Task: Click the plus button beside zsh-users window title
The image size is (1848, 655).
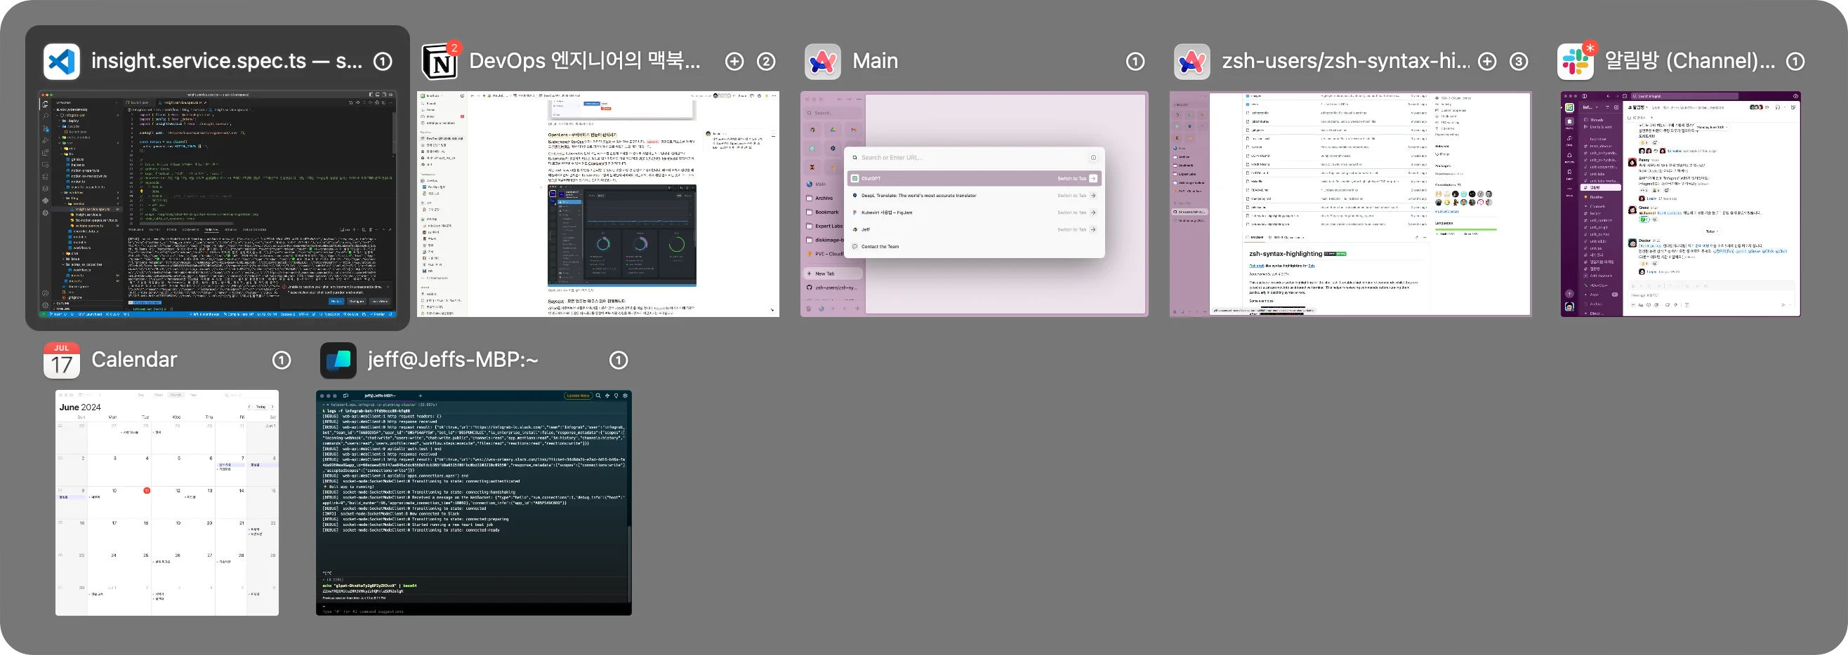Action: [1487, 61]
